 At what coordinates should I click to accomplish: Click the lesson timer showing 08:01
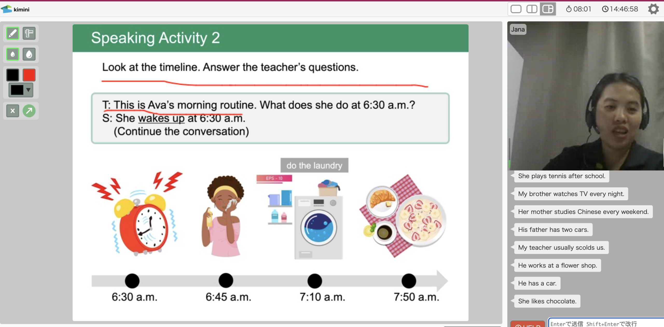point(578,9)
